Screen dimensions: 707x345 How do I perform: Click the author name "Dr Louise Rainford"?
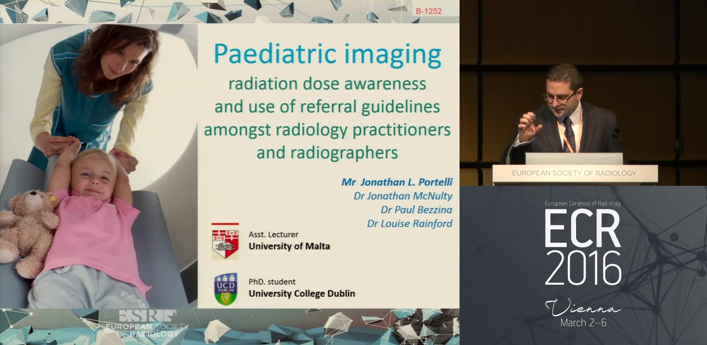410,223
